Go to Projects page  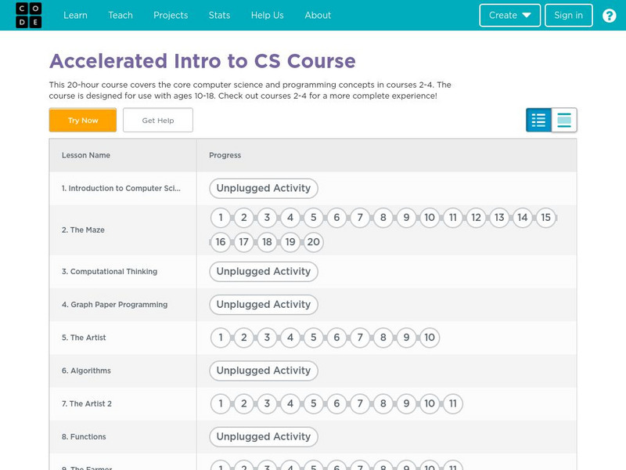point(171,16)
